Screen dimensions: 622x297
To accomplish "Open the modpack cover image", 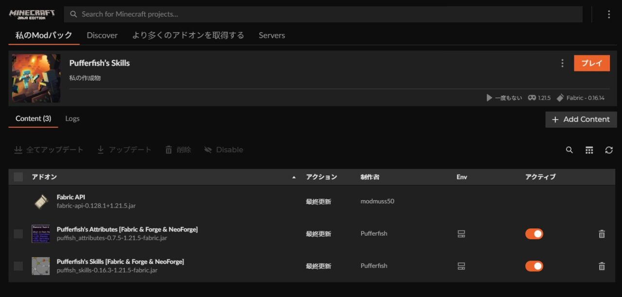I will click(36, 78).
